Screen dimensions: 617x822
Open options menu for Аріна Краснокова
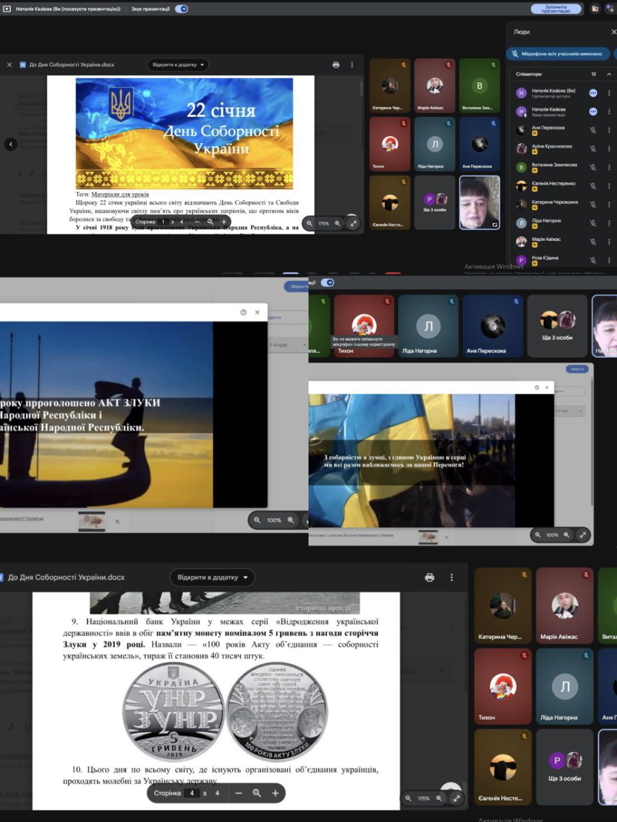[609, 149]
